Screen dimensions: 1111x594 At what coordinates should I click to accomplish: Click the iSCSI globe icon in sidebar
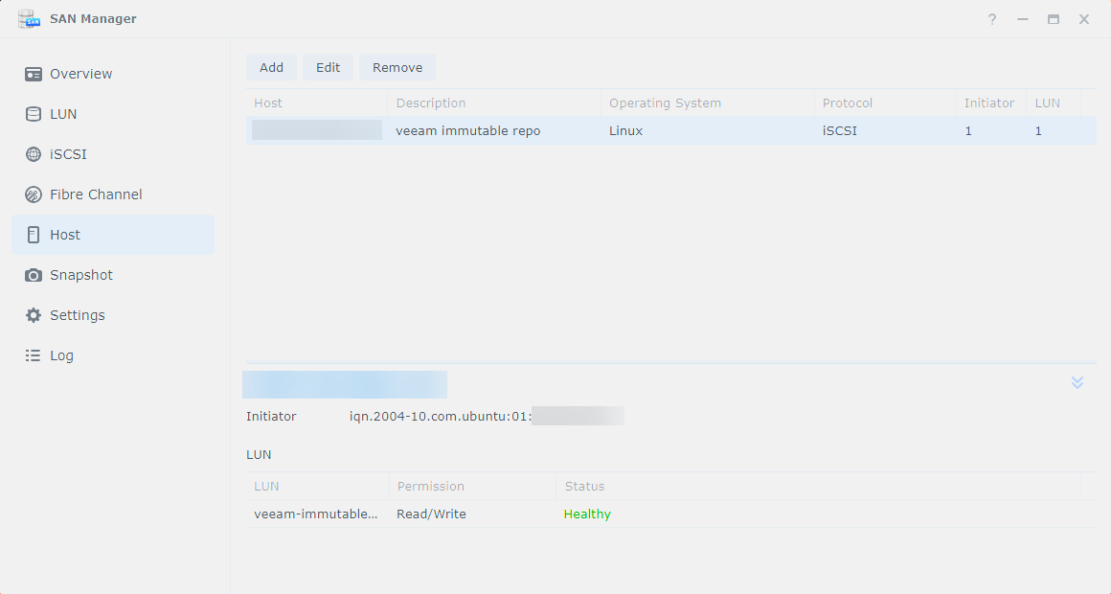34,154
